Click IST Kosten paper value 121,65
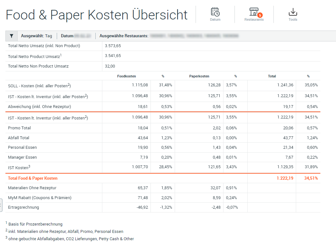Screen dimensions: 336x252 (214, 167)
